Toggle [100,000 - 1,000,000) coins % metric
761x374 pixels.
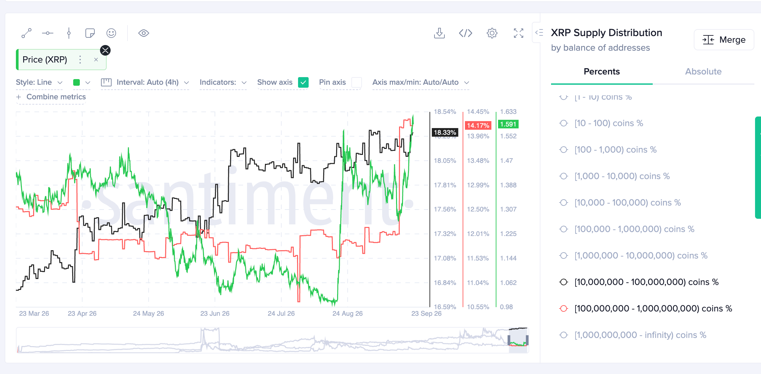627,229
